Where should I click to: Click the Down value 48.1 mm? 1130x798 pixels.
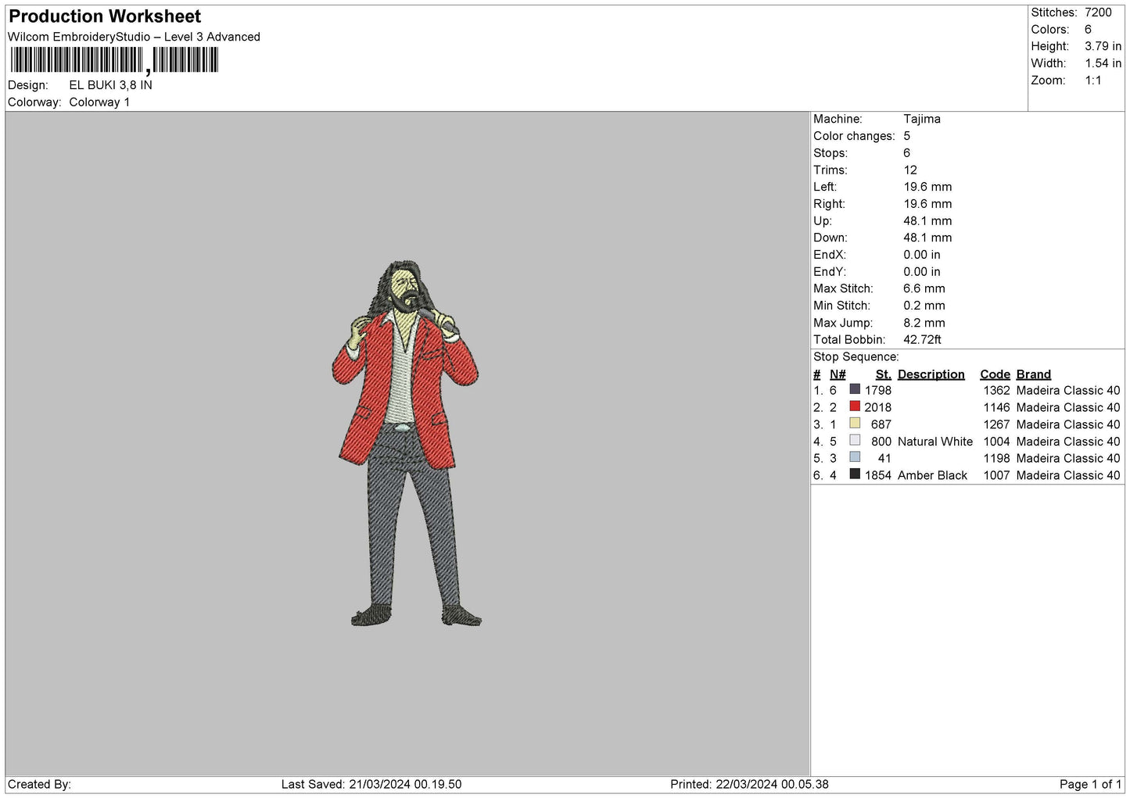pos(927,238)
